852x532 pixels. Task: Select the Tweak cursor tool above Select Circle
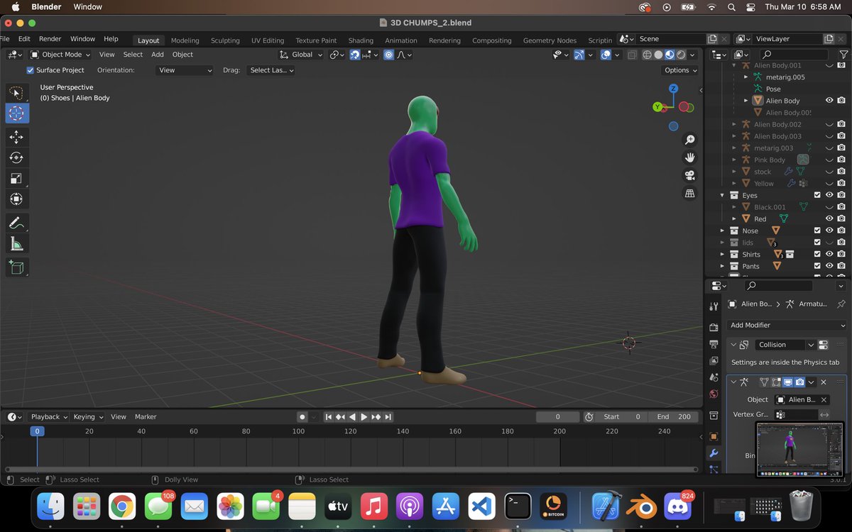coord(17,92)
